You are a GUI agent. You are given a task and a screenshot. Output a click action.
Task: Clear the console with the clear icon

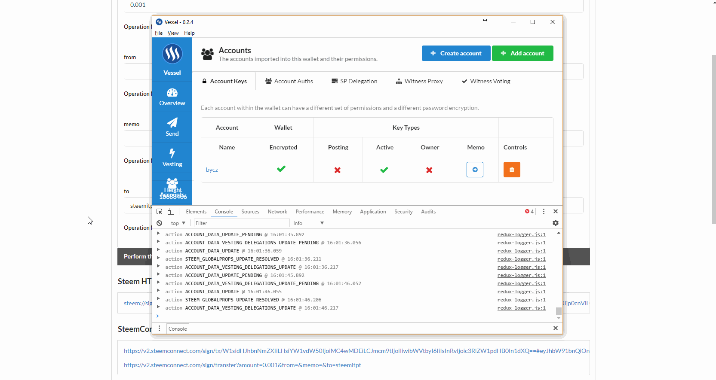click(160, 223)
